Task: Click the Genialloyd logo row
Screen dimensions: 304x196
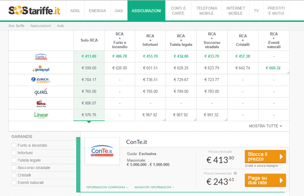Action: pos(41,68)
